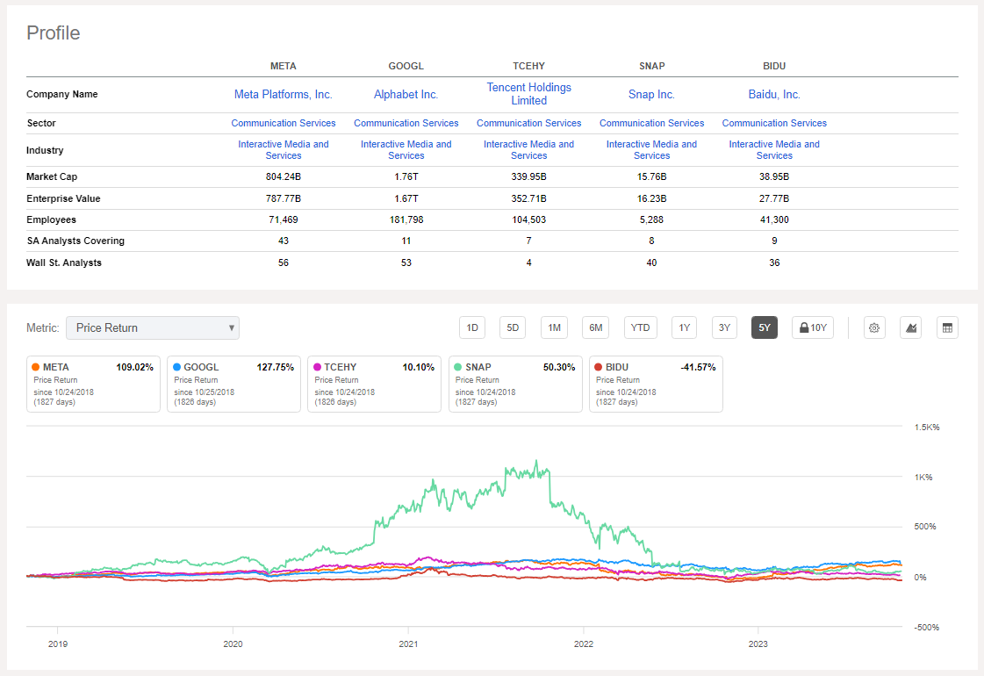Toggle the META legend card
This screenshot has height=676, width=984.
coord(94,385)
